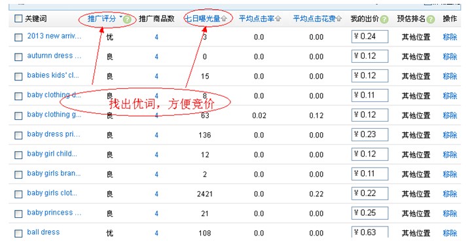472x246 pixels.
Task: Open keyword baby girls bran...
Action: click(54, 173)
